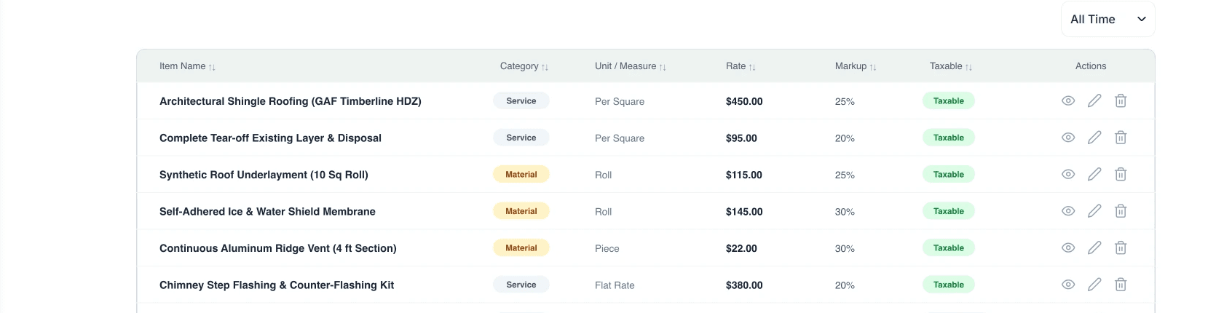The image size is (1216, 313).
Task: Click Roll unit in Self-Adhered Ice row
Action: (604, 211)
